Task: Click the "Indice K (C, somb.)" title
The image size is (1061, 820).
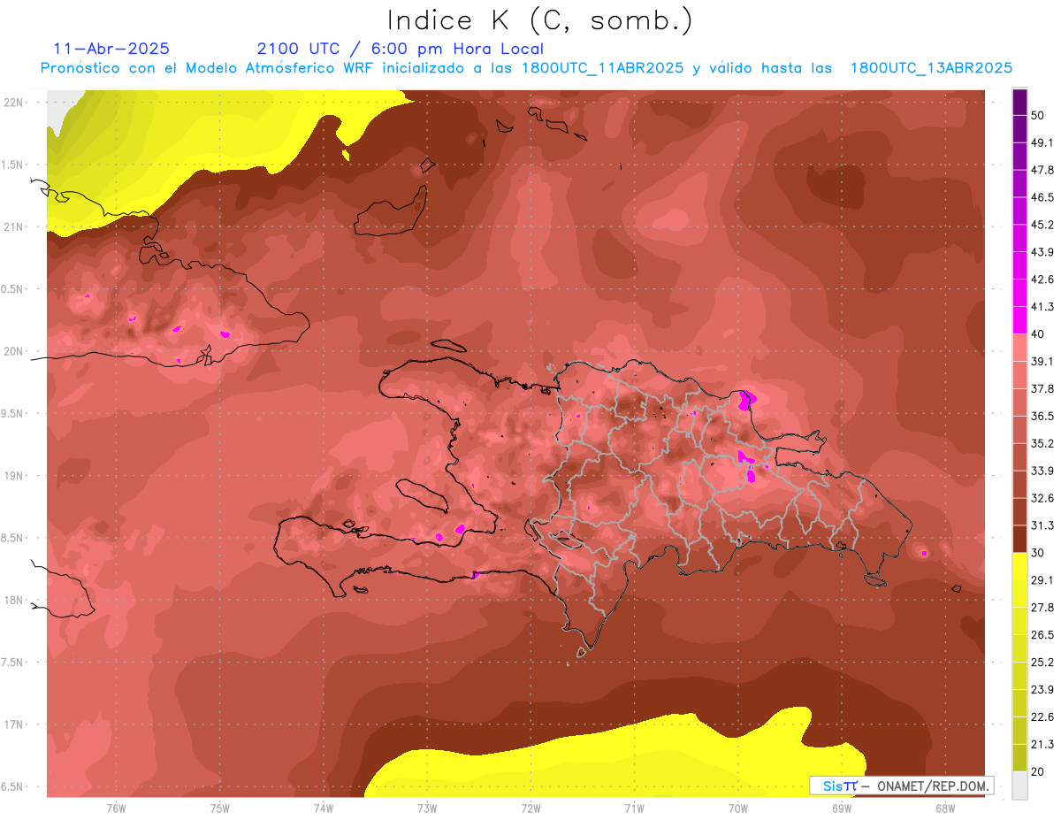Action: [540, 20]
